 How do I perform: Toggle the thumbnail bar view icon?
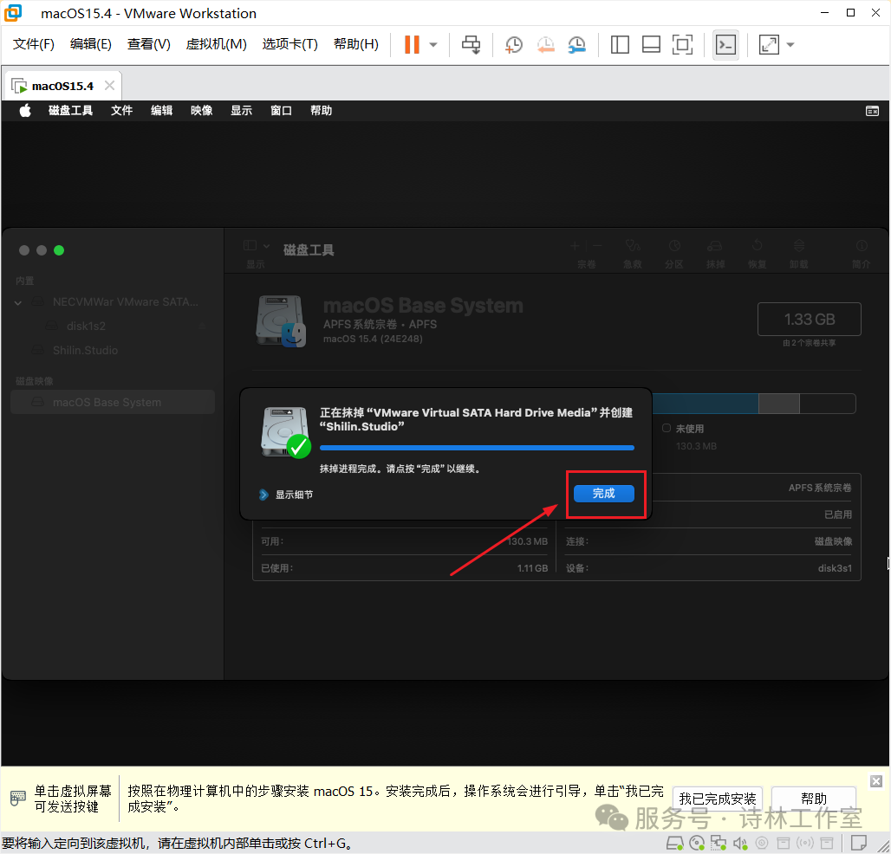tap(651, 45)
